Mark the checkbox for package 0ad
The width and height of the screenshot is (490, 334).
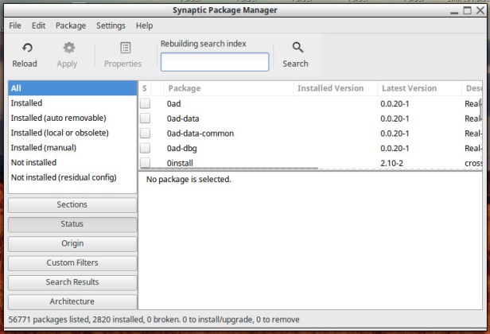[x=146, y=103]
